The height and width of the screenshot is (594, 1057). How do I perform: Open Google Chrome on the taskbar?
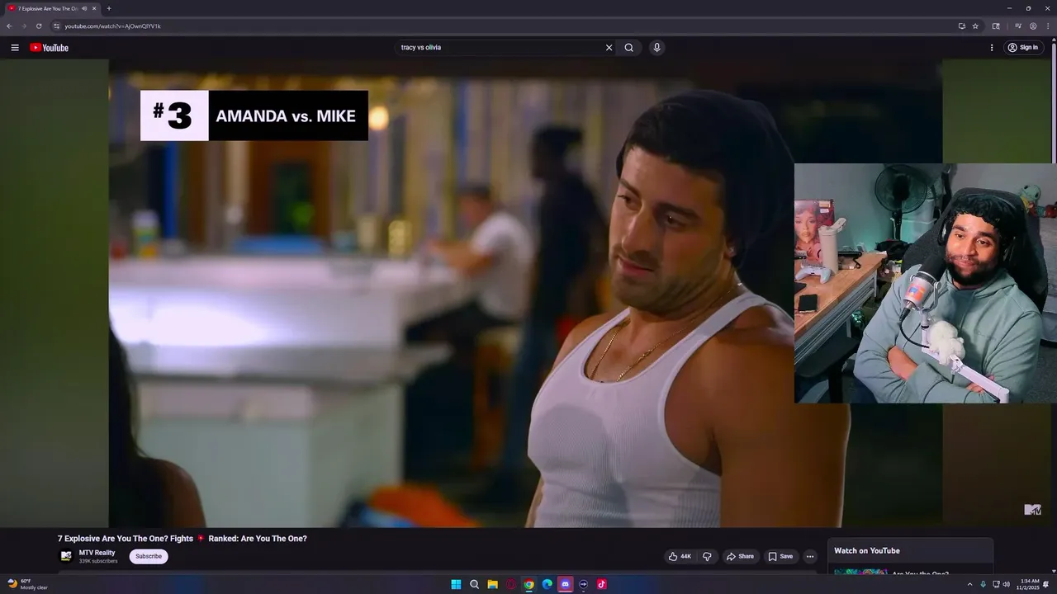point(528,584)
